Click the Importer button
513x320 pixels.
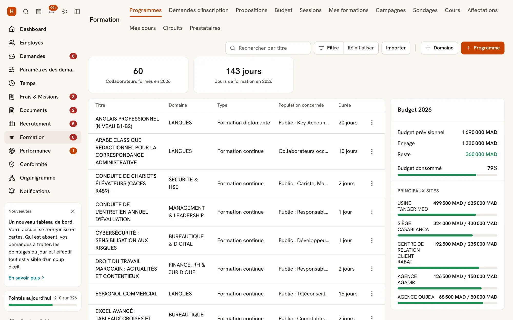click(x=396, y=48)
